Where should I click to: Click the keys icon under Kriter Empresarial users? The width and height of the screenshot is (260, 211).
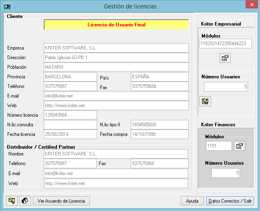coord(205,101)
